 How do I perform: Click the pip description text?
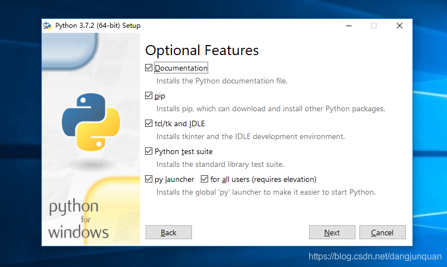271,109
